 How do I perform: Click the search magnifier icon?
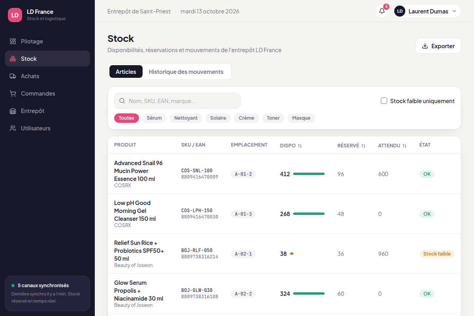pyautogui.click(x=122, y=101)
